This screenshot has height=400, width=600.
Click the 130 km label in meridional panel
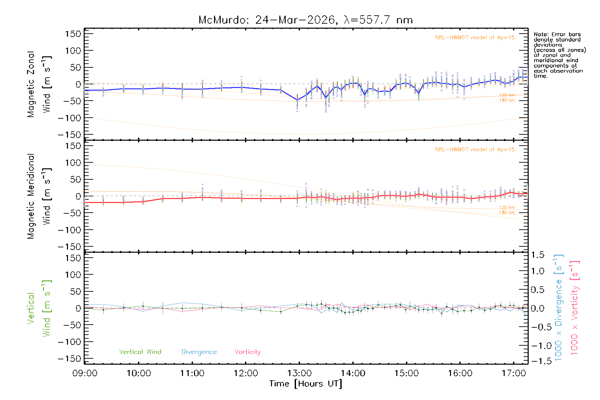coord(507,212)
